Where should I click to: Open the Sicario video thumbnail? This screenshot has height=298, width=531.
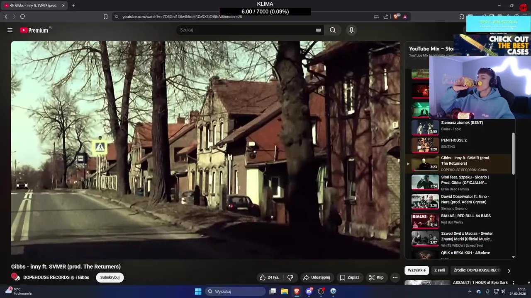(x=425, y=182)
